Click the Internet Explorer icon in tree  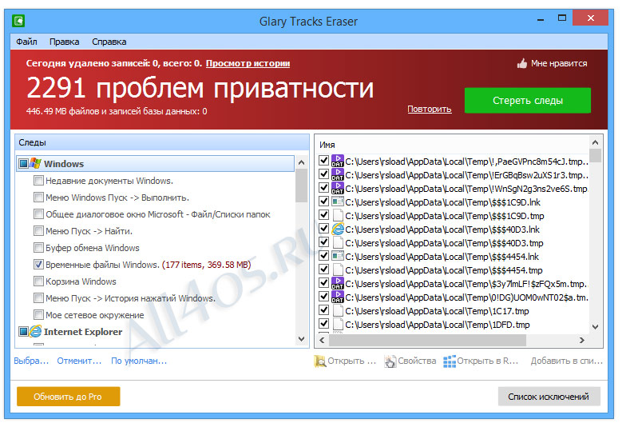(36, 331)
